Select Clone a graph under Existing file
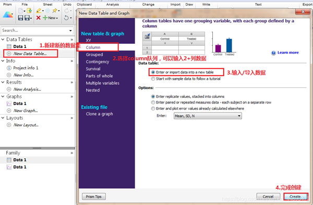Viewport: 313px width, 205px height. 99,114
